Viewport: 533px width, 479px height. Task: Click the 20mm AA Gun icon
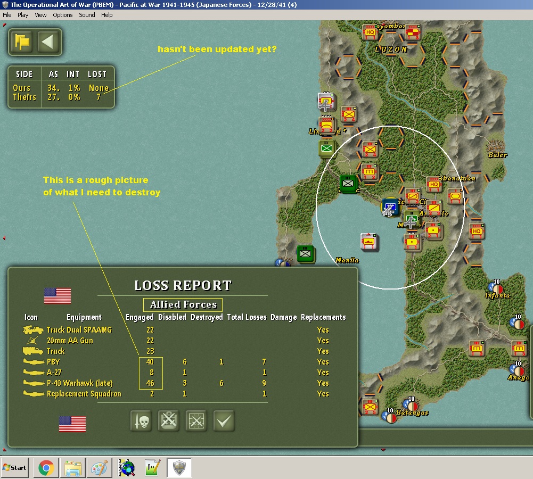point(32,341)
